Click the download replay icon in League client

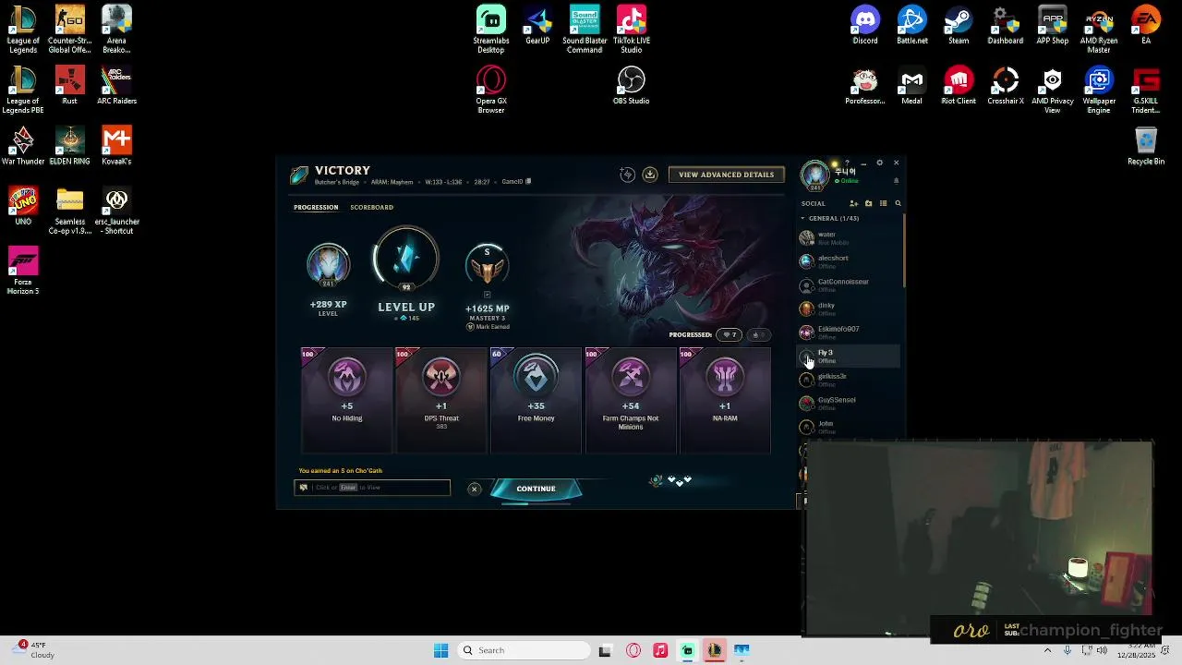point(650,175)
